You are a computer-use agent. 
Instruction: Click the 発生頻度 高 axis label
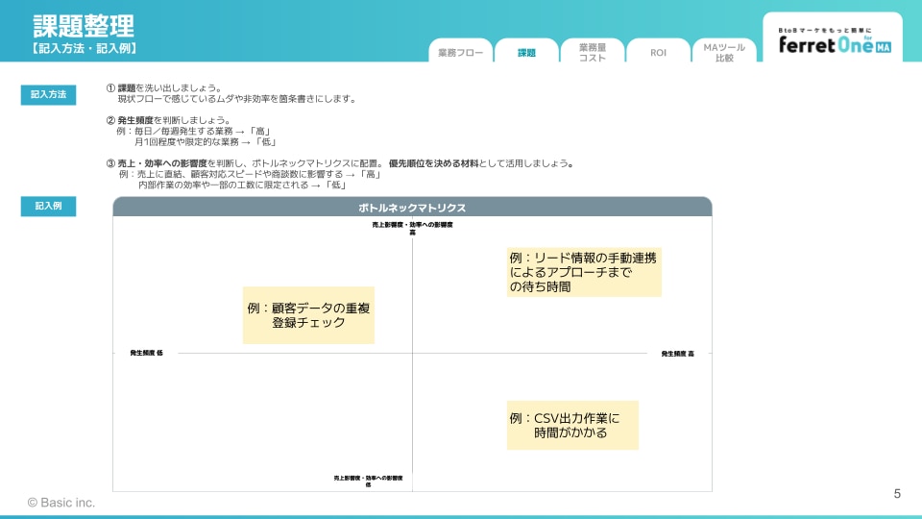[677, 354]
